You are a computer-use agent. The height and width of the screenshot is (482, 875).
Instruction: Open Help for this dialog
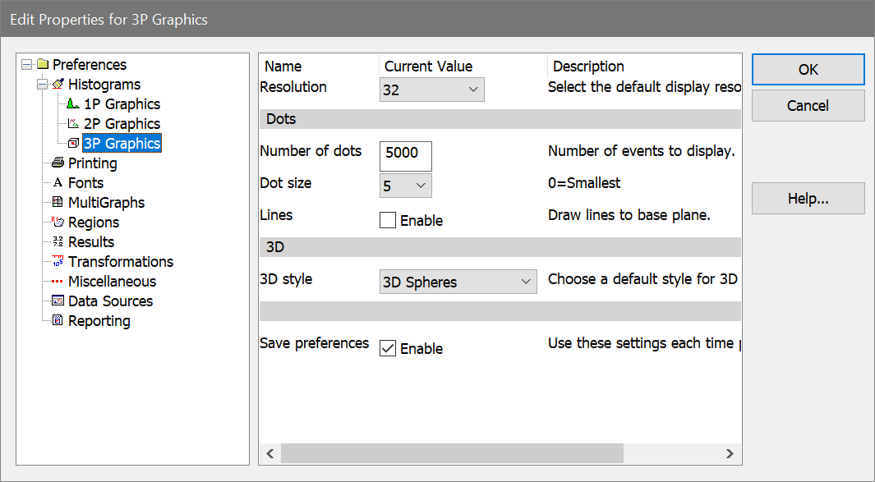[808, 199]
